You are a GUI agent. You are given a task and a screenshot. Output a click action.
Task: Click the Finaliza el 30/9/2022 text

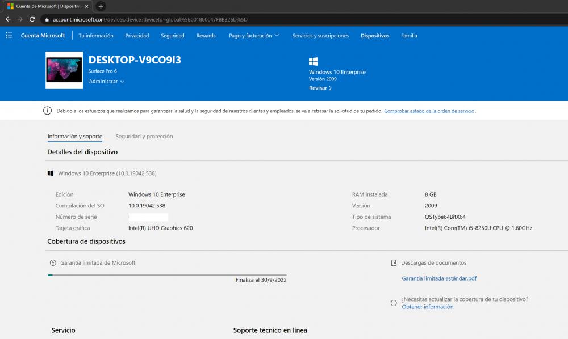[261, 279]
